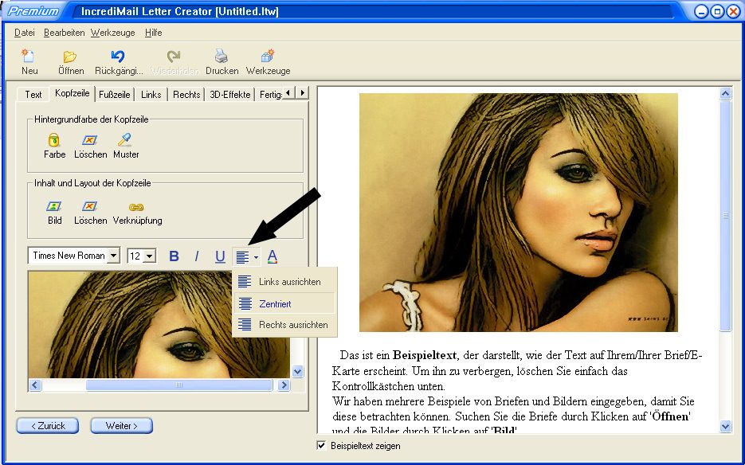Click the Links ausrichten alignment icon
The width and height of the screenshot is (745, 465).
click(245, 282)
